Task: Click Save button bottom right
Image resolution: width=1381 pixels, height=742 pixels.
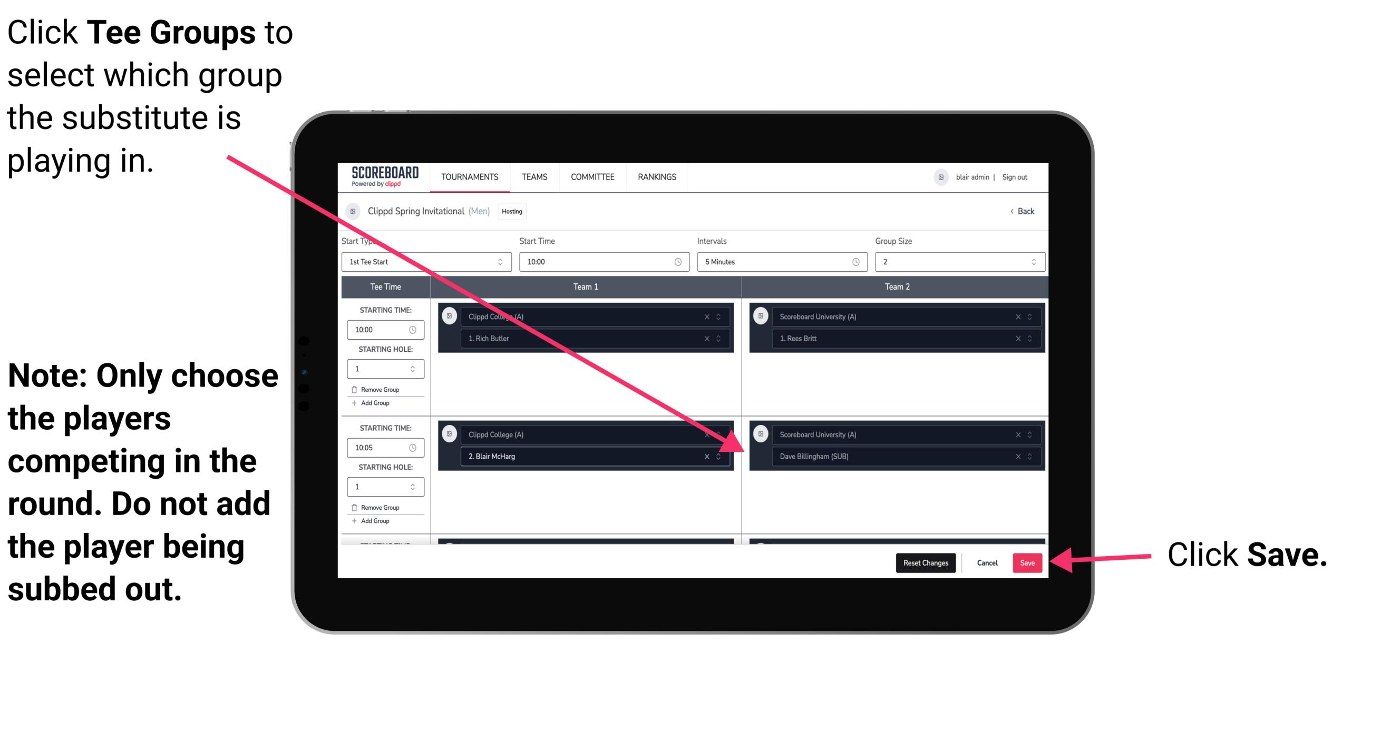Action: point(1027,561)
